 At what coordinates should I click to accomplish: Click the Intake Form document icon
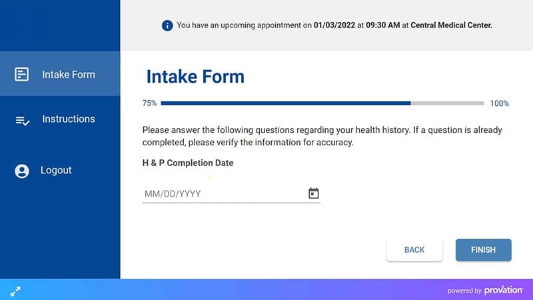point(22,75)
